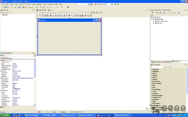The image size is (188, 117).
Task: Click Object Inspector scrollbar down arrow
Action: coord(35,105)
